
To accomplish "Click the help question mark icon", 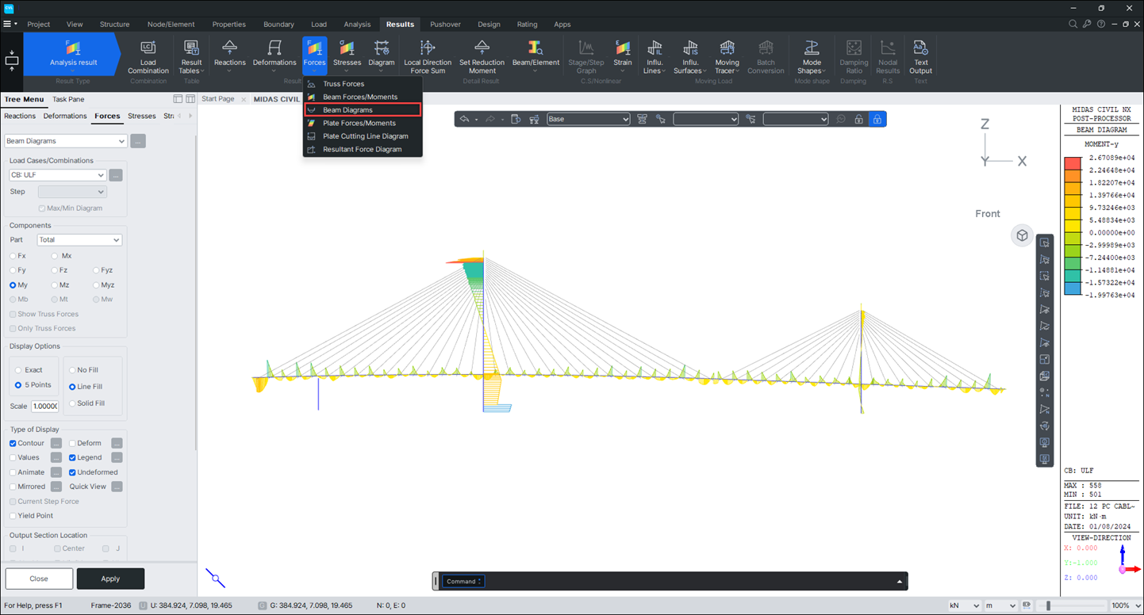I will click(x=1101, y=24).
